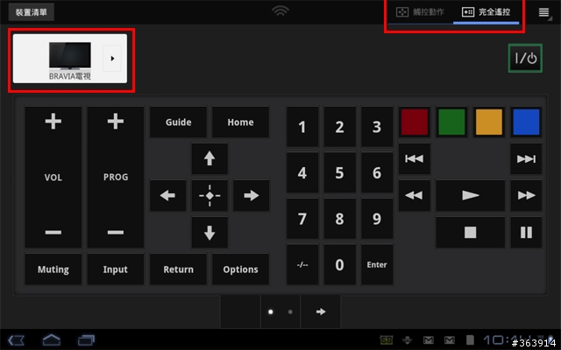Tap the red color key
561x350 pixels.
click(x=415, y=122)
